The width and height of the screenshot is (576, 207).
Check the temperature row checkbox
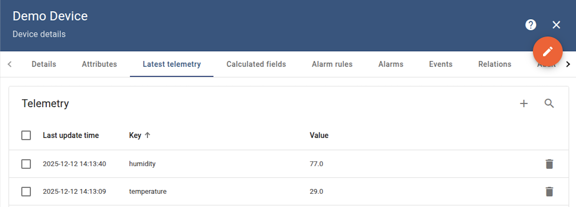click(x=26, y=192)
